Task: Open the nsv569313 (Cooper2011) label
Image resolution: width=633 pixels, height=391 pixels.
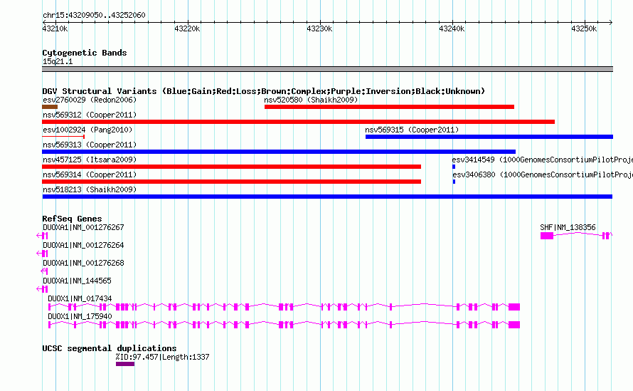Action: [x=90, y=145]
